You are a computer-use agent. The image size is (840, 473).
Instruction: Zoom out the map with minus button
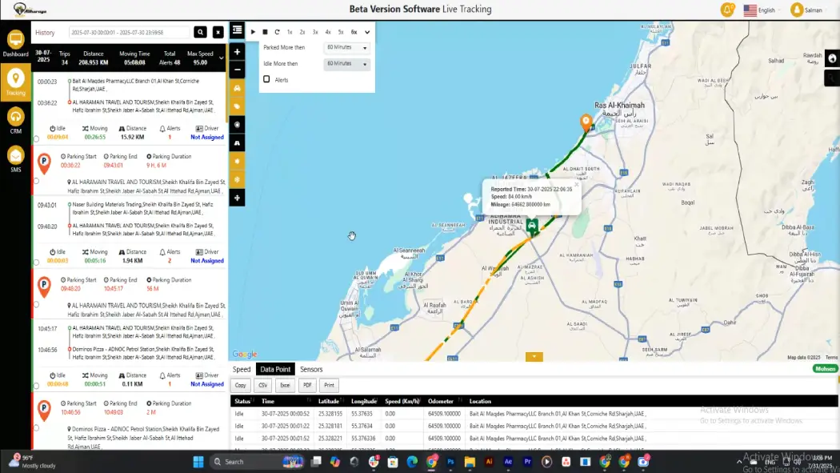237,70
